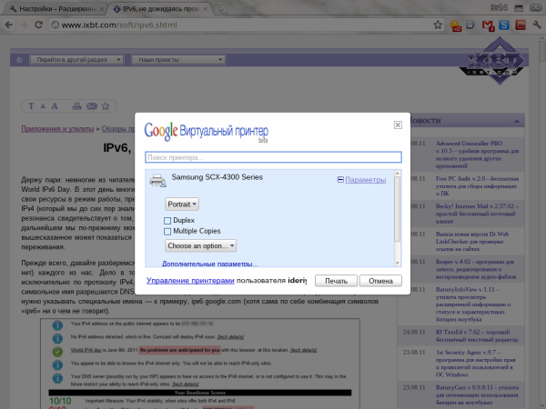Screen dimensions: 546x409
Task: Select the Samsung SCX-4300 Series printer name
Action: tap(217, 177)
